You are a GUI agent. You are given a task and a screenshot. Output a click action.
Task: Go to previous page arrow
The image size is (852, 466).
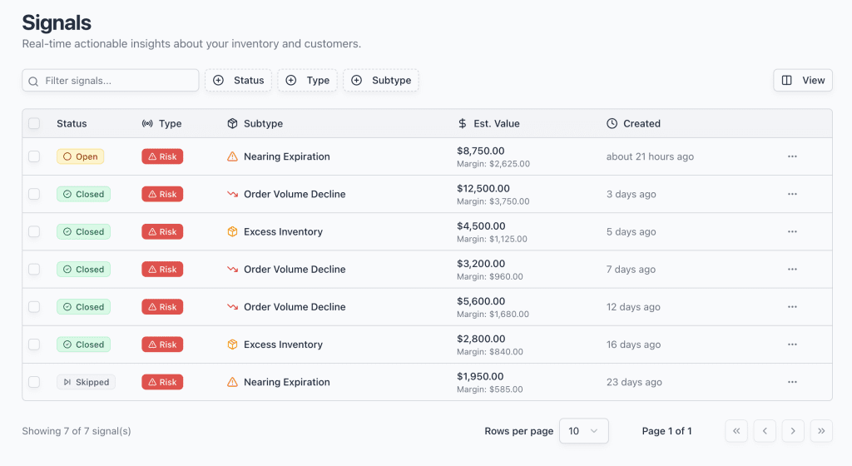(x=765, y=431)
